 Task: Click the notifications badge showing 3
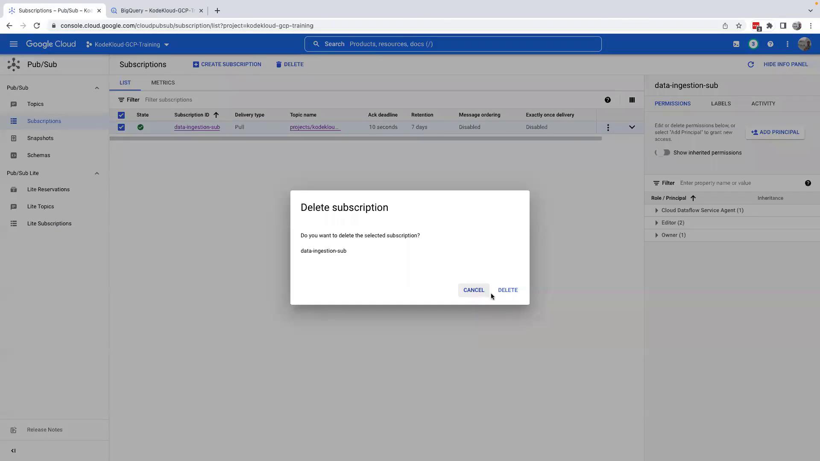[753, 44]
